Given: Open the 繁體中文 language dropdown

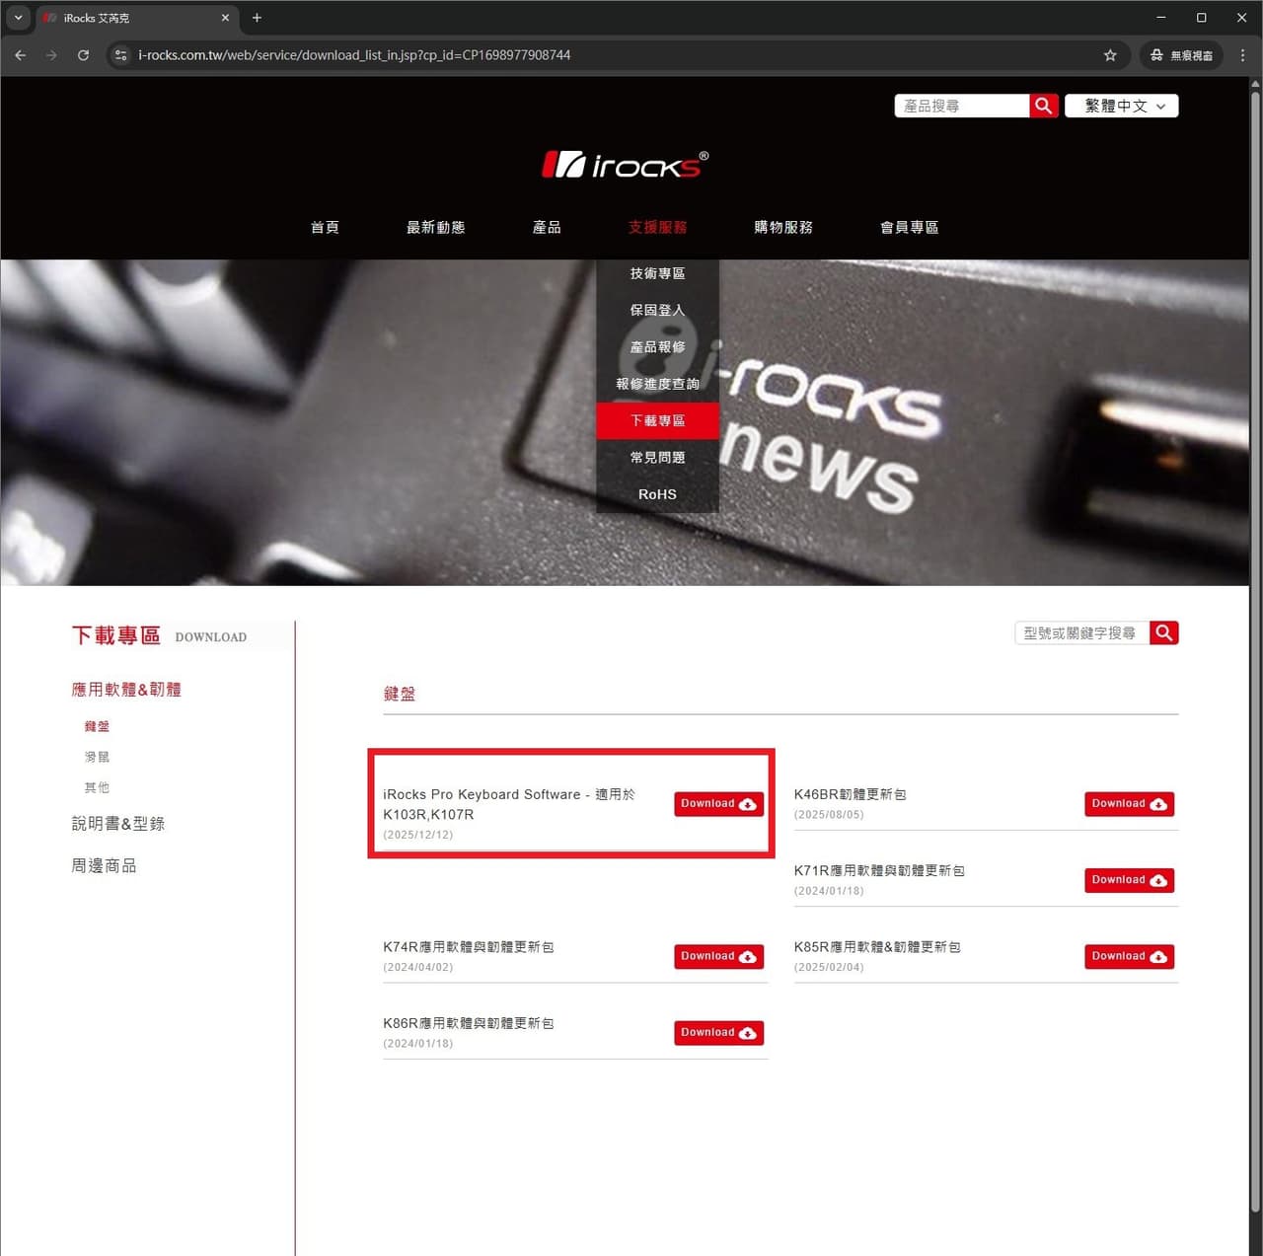Looking at the screenshot, I should pos(1122,106).
